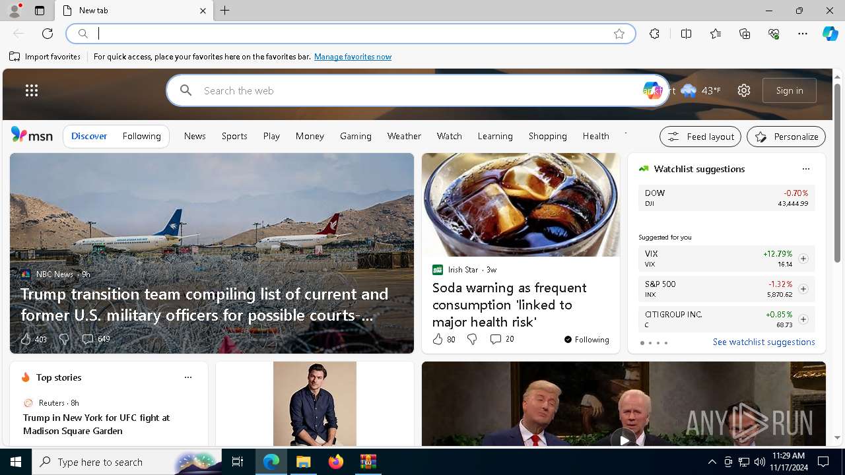The image size is (845, 475).
Task: Open the Sports category
Action: point(234,136)
